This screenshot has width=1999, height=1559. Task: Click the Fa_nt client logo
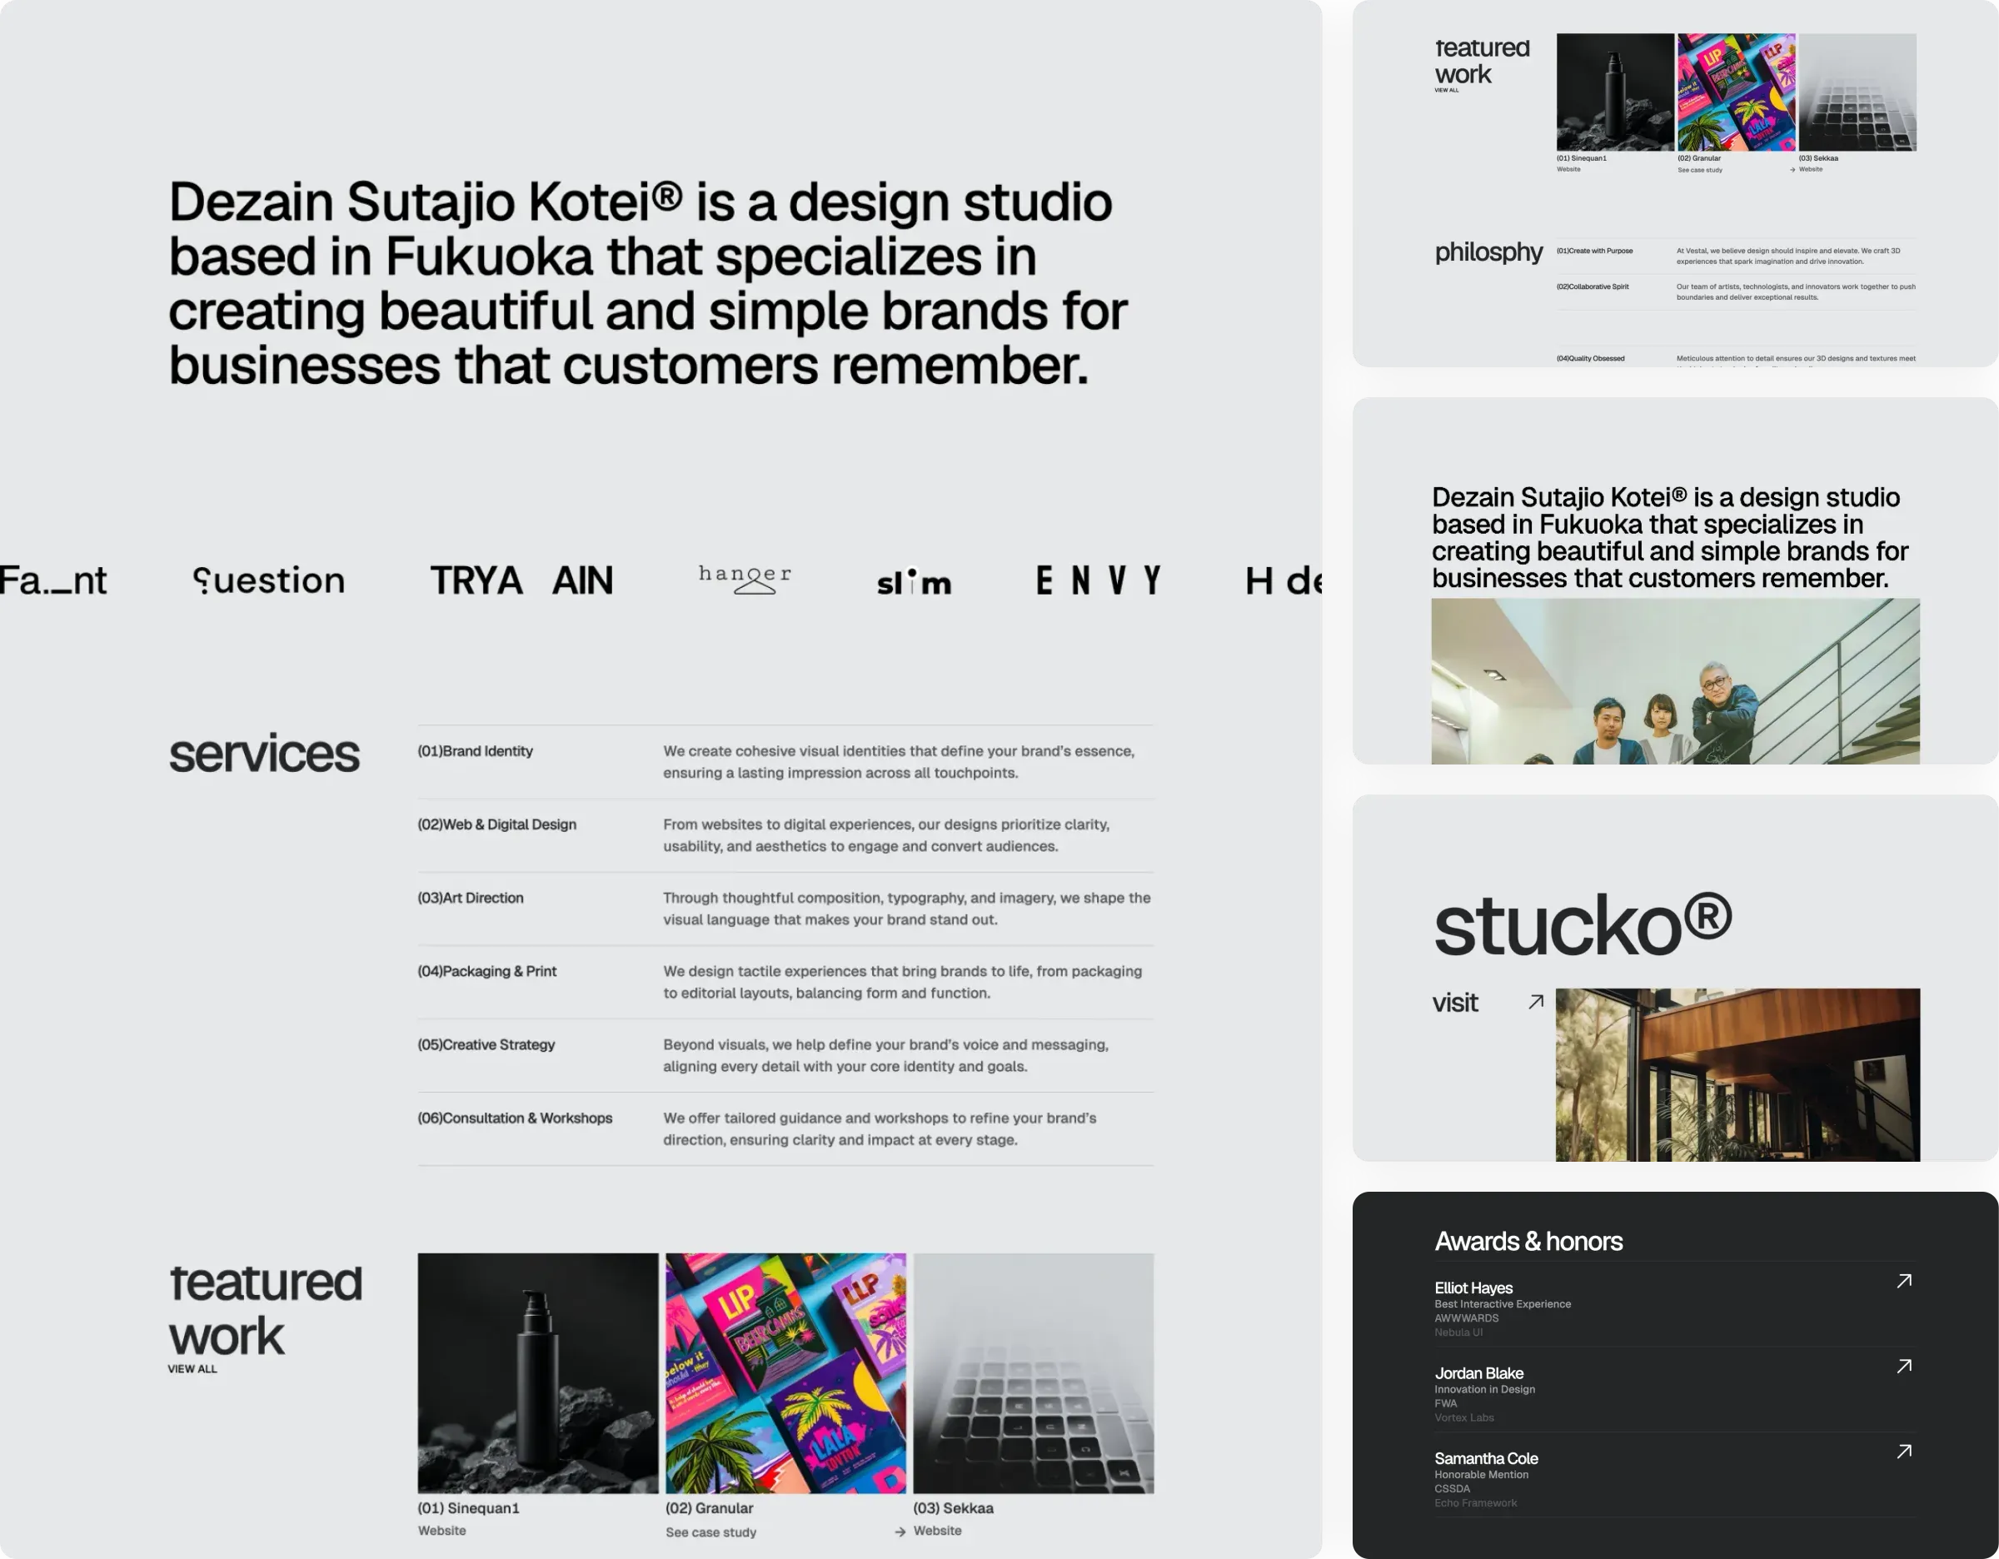[x=53, y=580]
